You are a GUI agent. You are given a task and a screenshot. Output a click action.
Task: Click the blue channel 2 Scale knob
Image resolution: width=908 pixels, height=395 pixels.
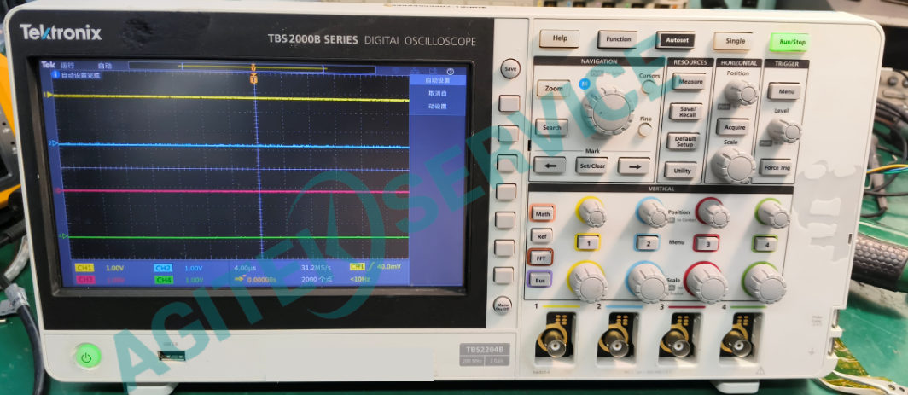click(x=647, y=282)
